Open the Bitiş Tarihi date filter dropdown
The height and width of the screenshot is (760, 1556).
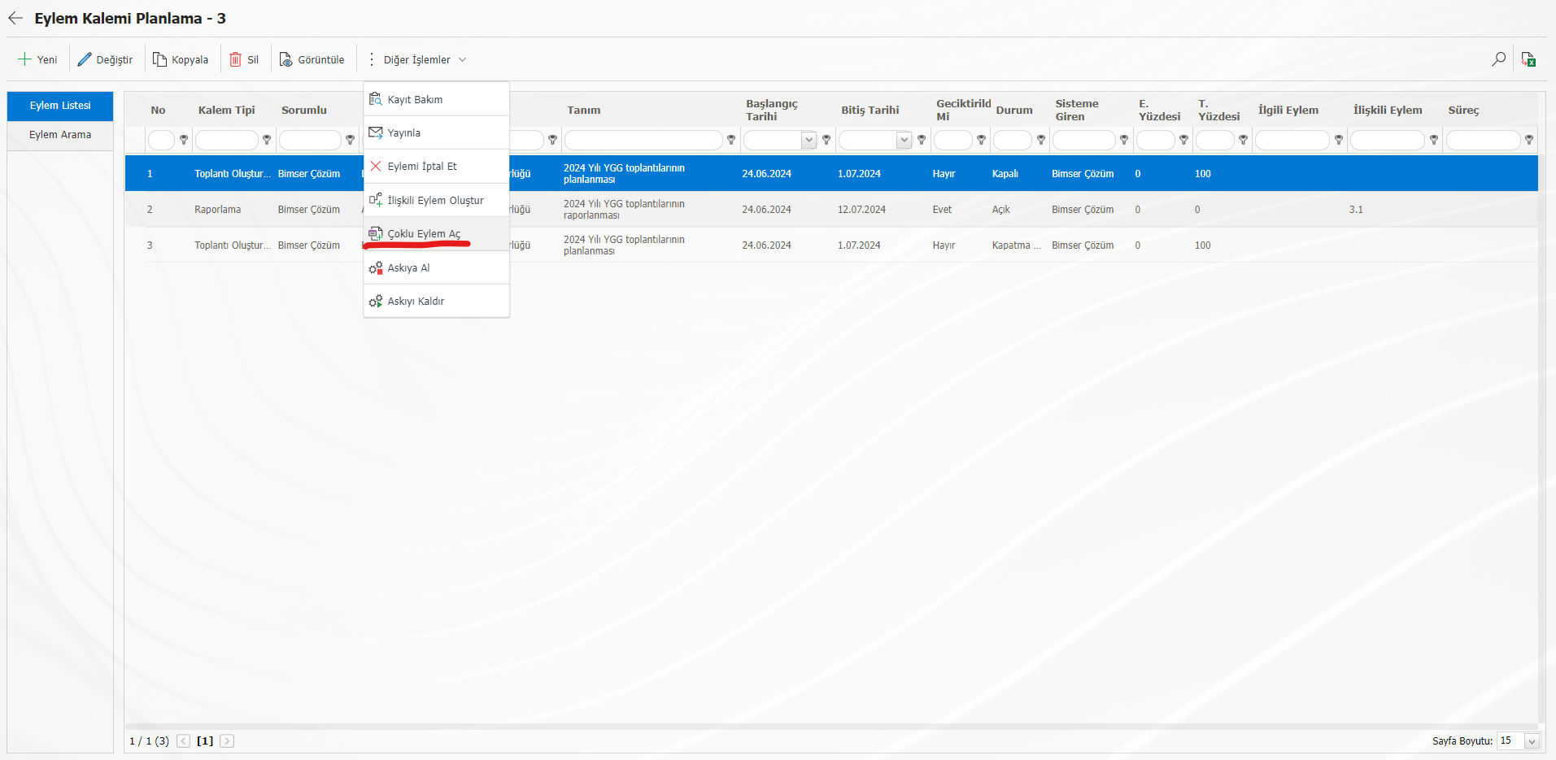904,140
